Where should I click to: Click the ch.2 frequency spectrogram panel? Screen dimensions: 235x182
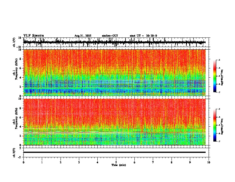115,122
